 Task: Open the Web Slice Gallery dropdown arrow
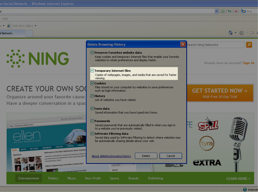(x=35, y=26)
